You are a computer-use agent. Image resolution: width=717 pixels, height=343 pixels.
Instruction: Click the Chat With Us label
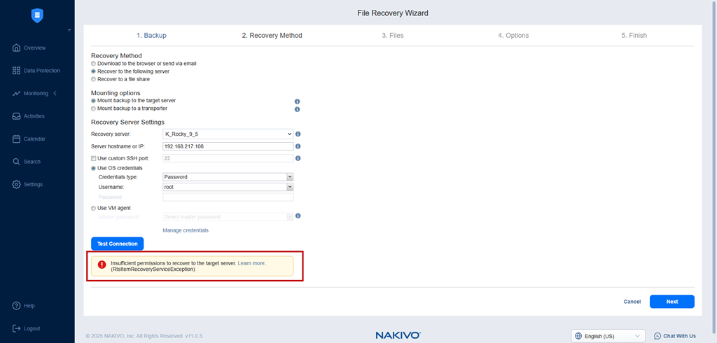coord(679,336)
